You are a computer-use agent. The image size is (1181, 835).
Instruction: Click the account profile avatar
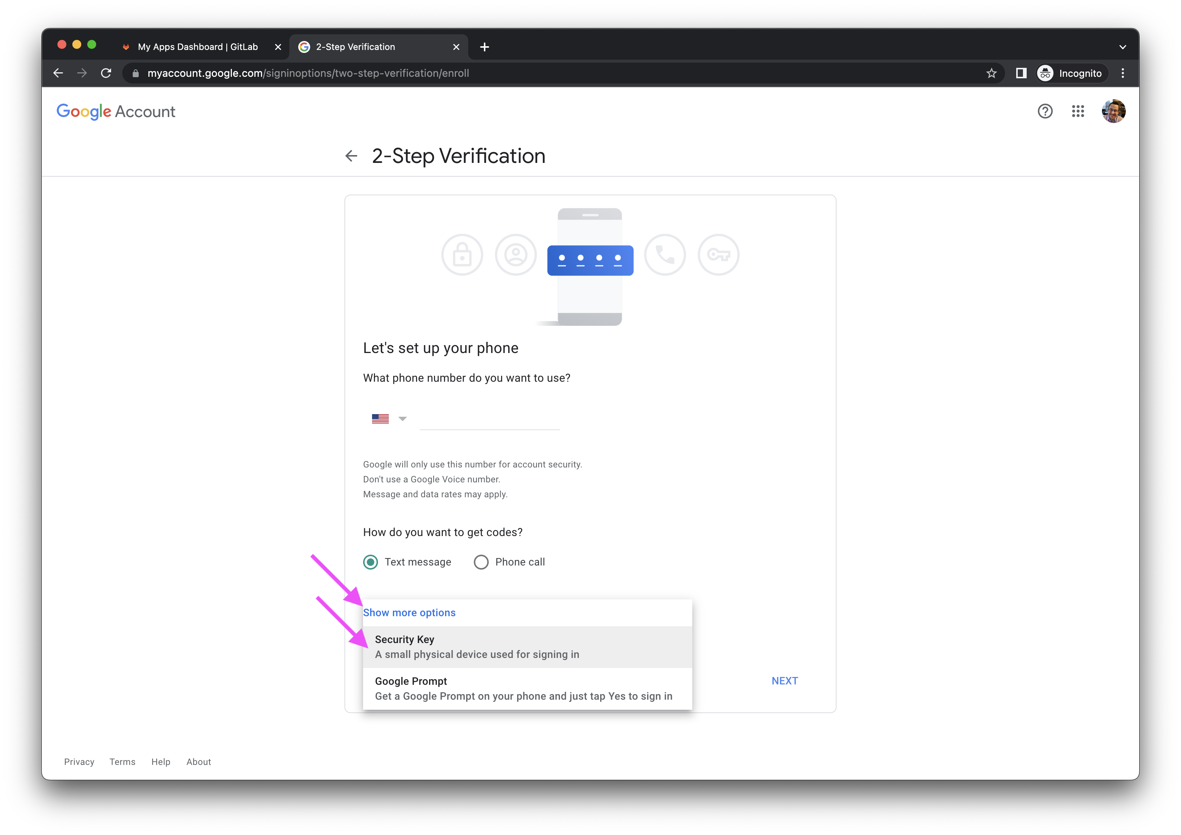[1113, 111]
